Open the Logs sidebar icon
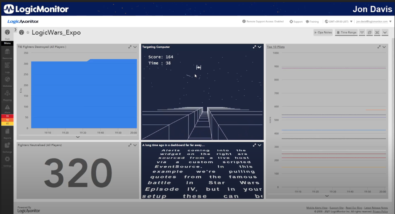 pyautogui.click(x=7, y=67)
